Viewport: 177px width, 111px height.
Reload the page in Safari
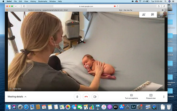tap(117, 6)
